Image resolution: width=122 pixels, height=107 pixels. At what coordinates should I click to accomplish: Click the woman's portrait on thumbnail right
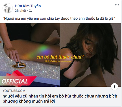pos(90,55)
